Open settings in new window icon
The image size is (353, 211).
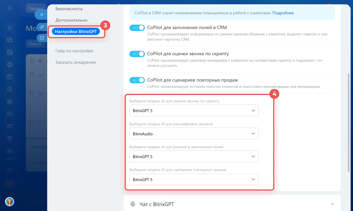point(42,38)
